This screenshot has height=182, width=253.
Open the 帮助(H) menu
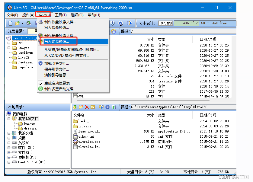(x=94, y=15)
